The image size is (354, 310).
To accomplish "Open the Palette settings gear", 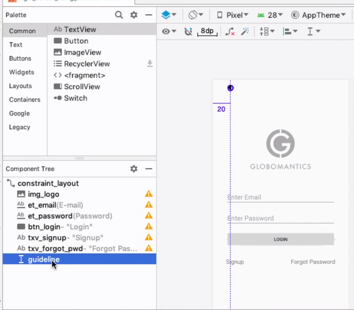I will [x=134, y=15].
